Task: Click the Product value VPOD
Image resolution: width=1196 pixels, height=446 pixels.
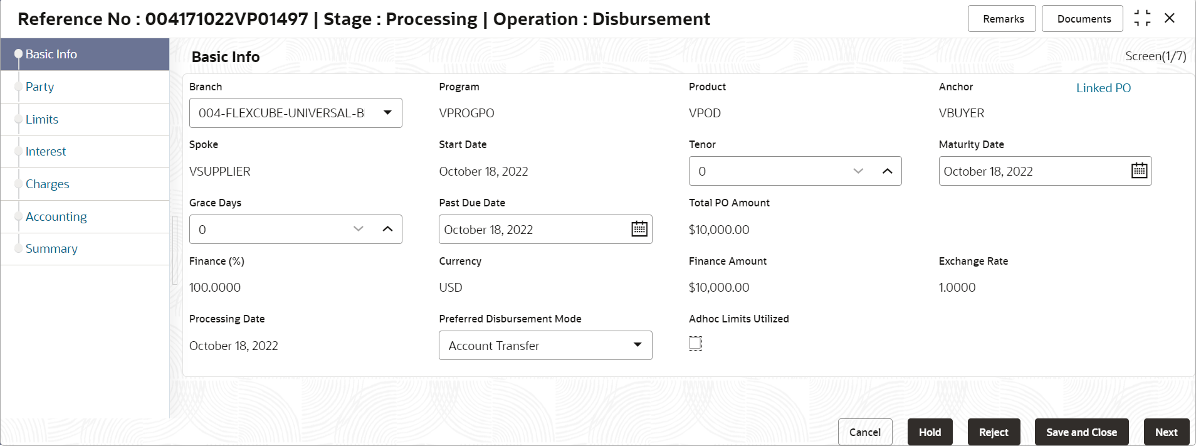Action: point(705,114)
